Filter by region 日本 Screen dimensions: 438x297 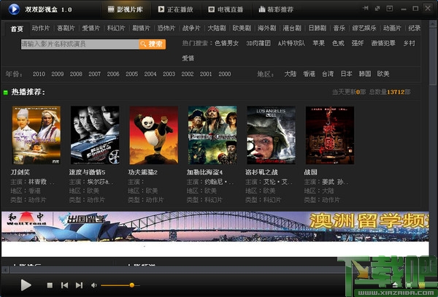346,74
